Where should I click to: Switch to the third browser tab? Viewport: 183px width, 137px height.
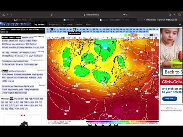coord(114,20)
